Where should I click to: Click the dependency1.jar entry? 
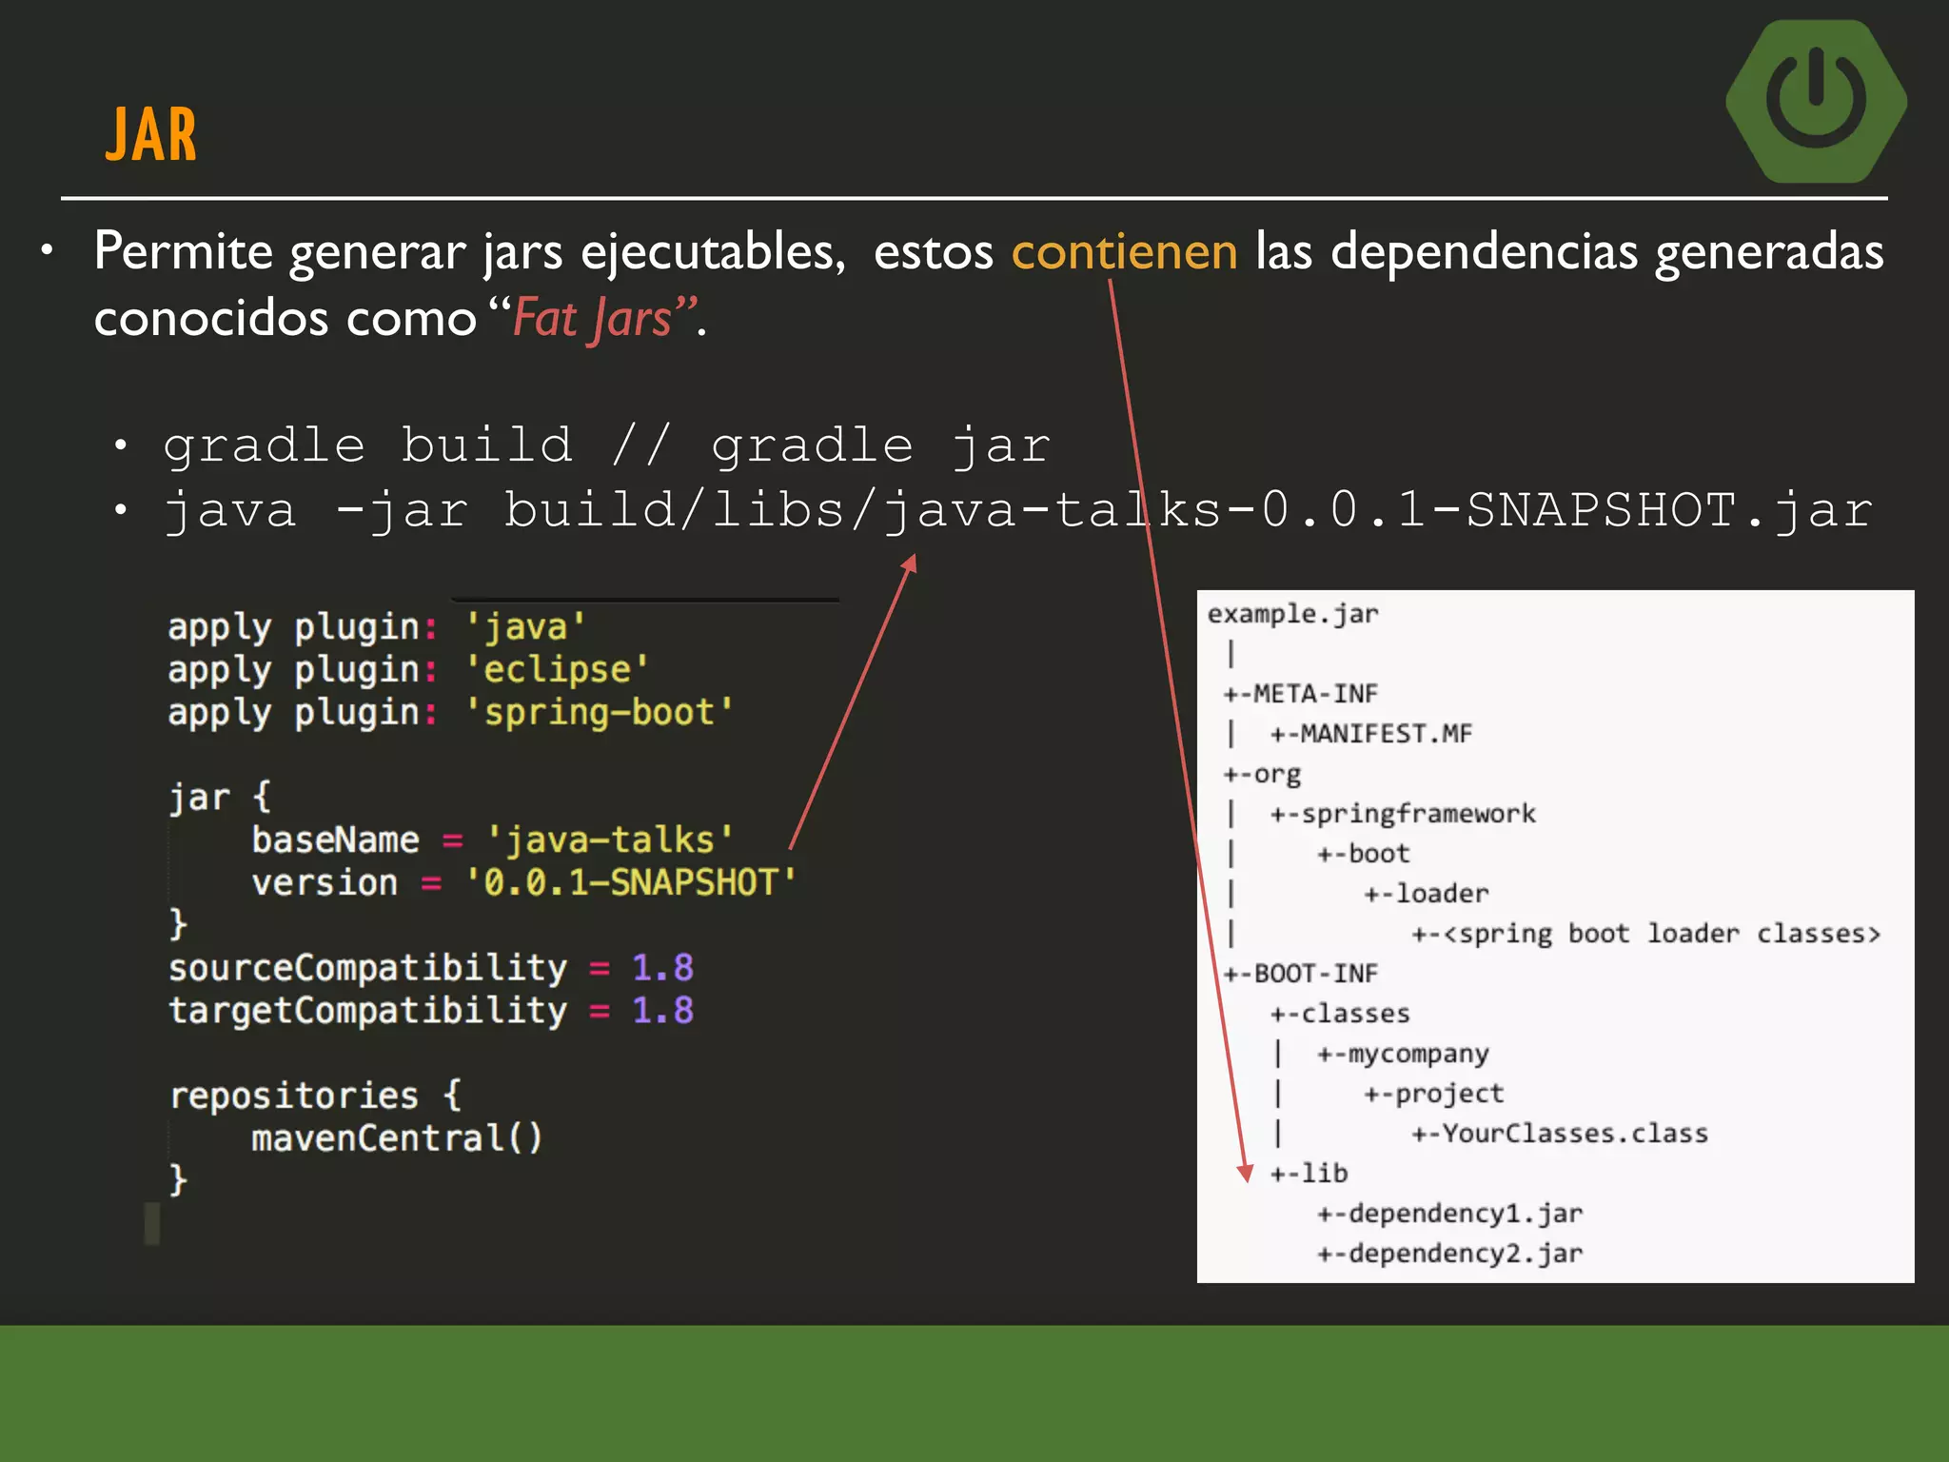point(1450,1215)
